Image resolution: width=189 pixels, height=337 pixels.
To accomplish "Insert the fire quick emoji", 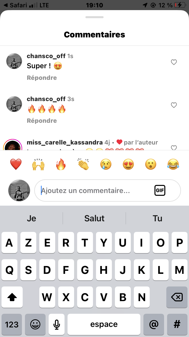I will [61, 164].
